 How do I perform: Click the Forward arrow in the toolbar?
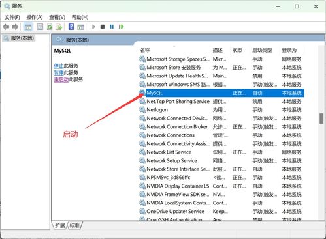coord(15,27)
